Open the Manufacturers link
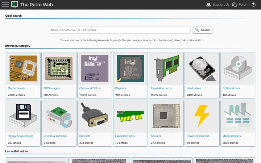261x163 pixels. (232, 136)
